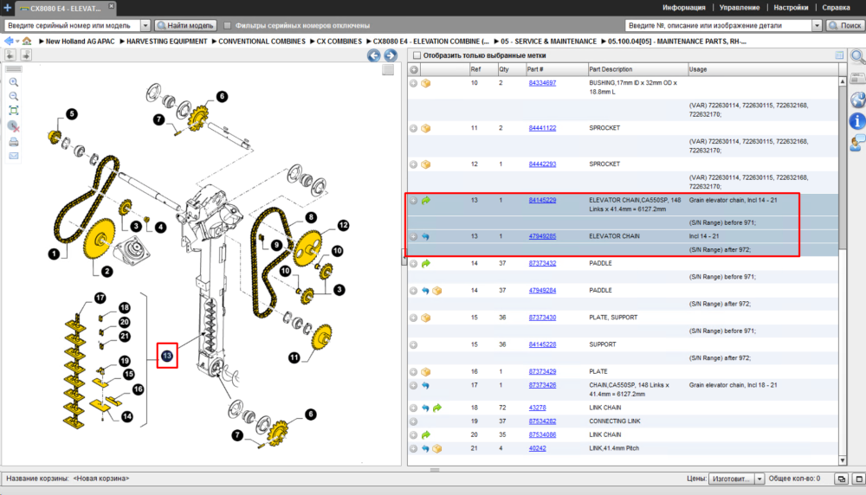Click the blue information icon in sidebar
This screenshot has width=866, height=495.
(857, 121)
